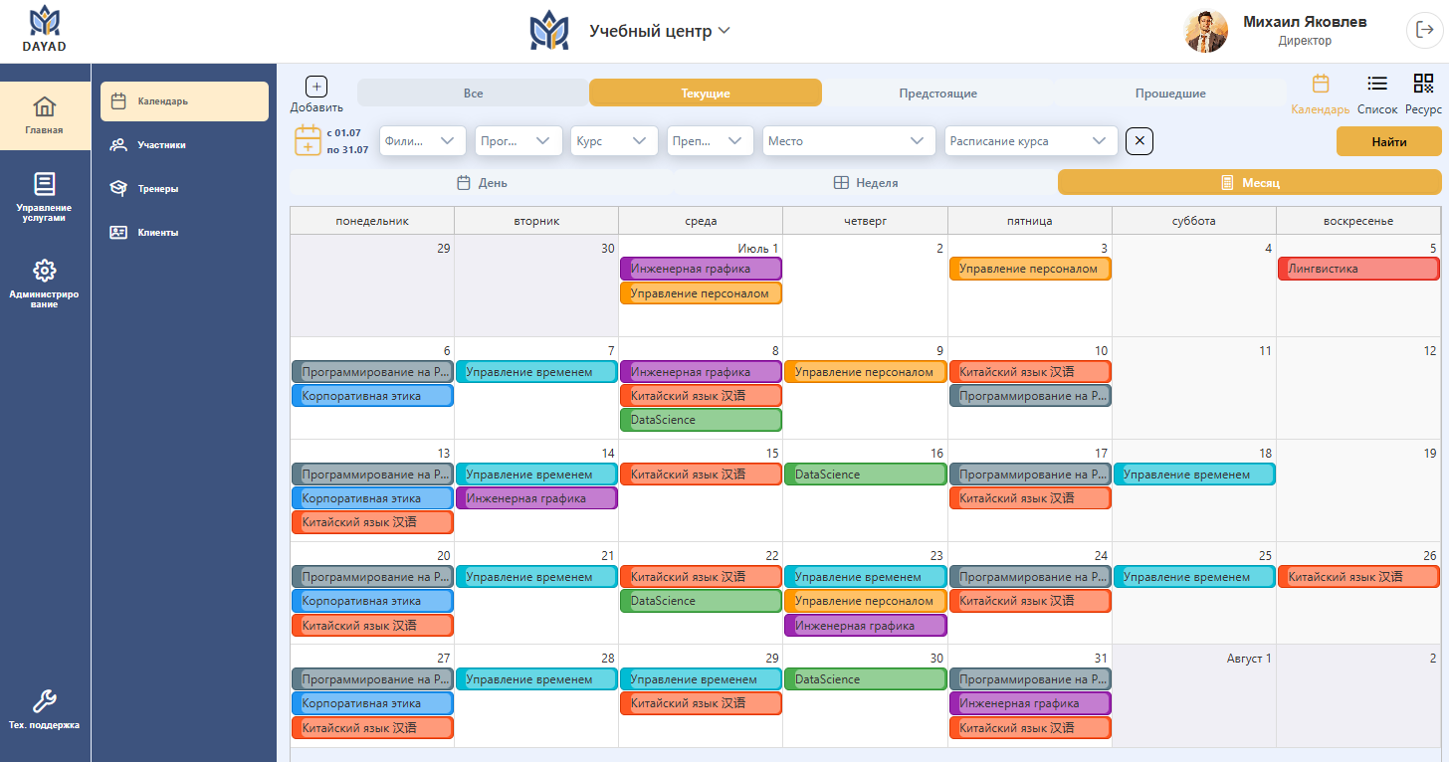Click the DAYAD logo in the corner

pos(45,30)
